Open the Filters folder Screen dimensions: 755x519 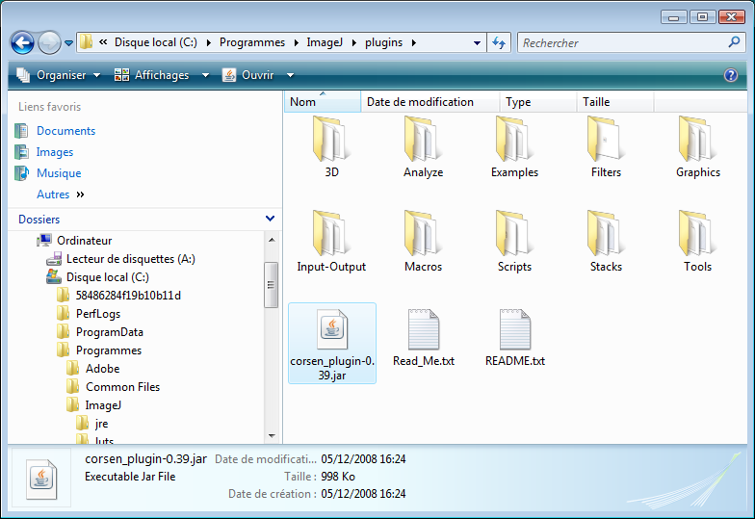606,146
